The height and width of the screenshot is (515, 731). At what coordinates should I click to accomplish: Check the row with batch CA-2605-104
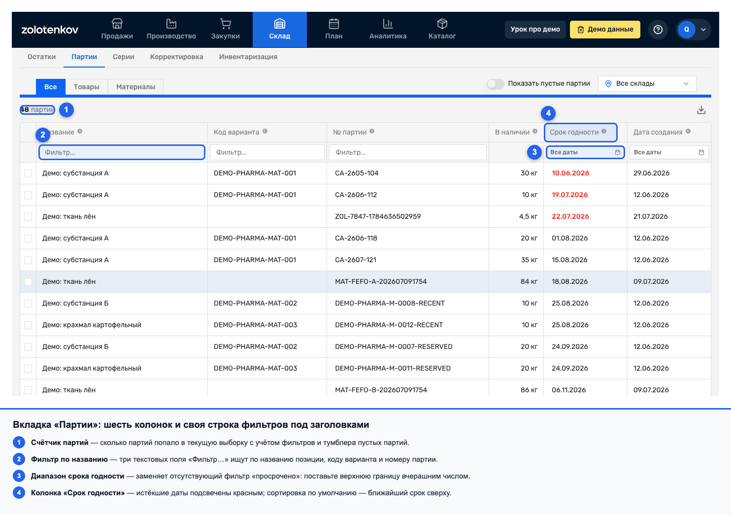pos(28,173)
